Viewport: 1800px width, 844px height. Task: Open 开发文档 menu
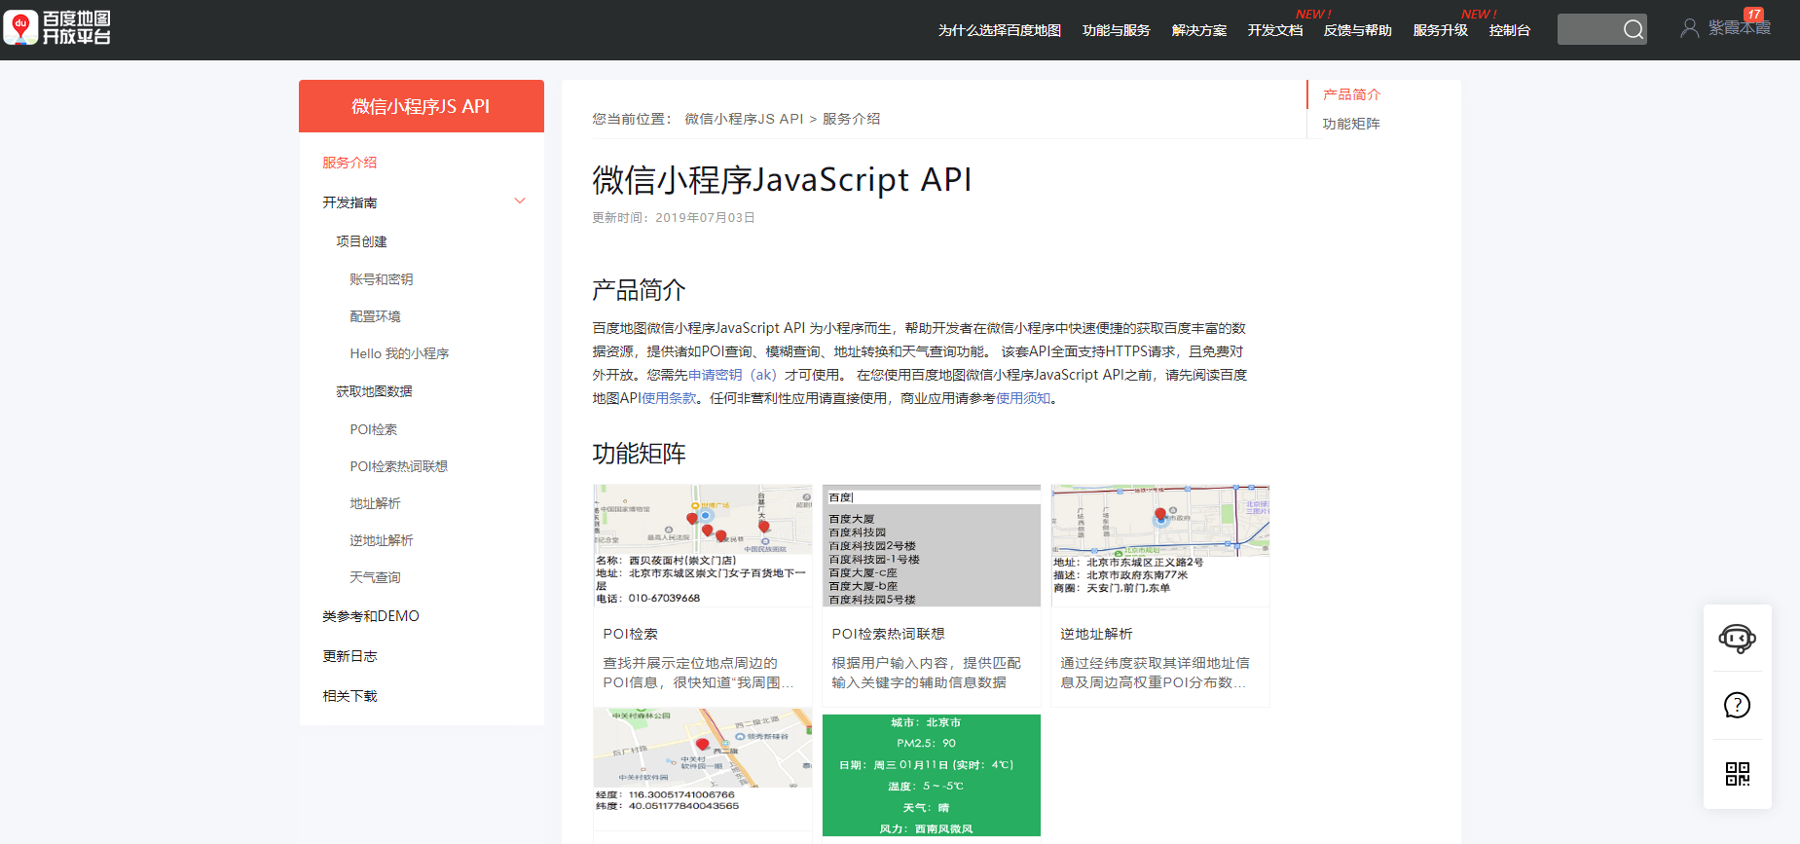[x=1275, y=30]
